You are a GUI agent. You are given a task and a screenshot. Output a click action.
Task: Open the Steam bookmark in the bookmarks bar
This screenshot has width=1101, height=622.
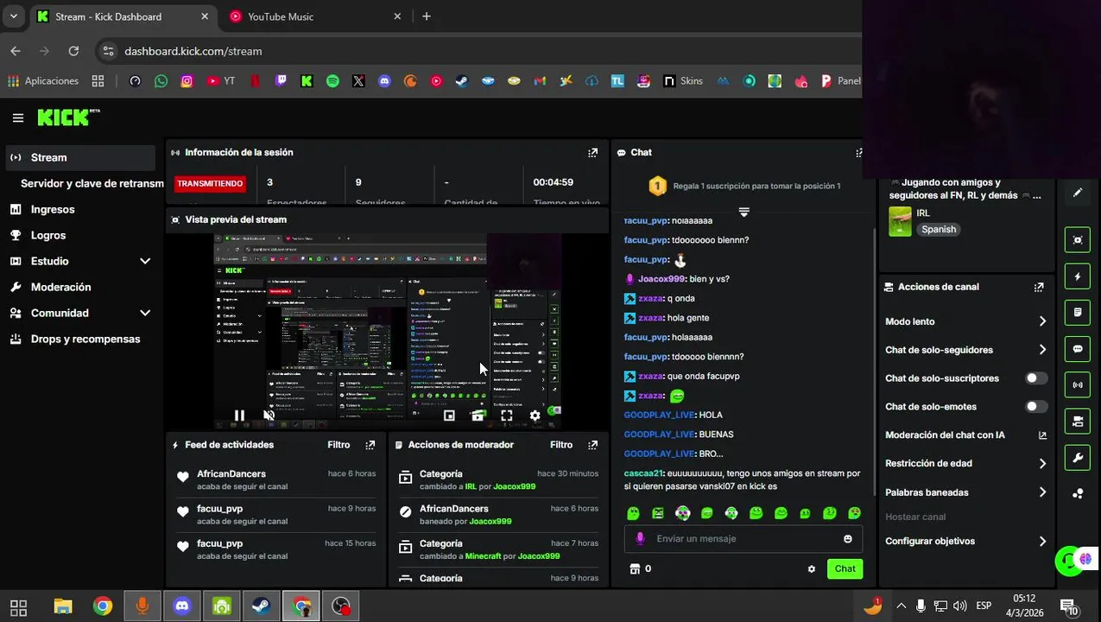point(462,81)
